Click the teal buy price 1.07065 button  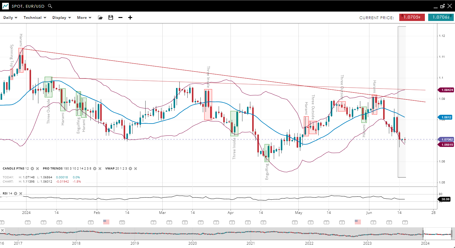441,17
